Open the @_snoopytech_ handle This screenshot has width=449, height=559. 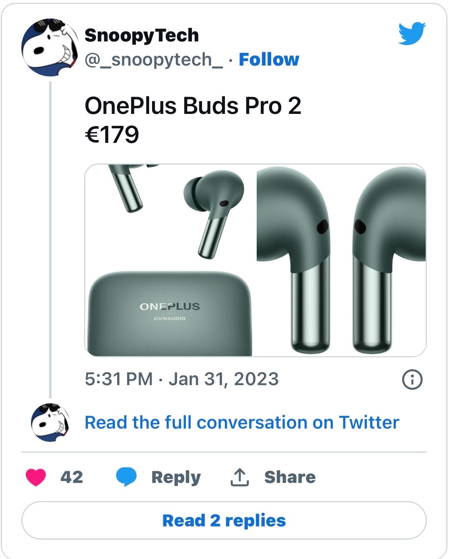point(153,60)
